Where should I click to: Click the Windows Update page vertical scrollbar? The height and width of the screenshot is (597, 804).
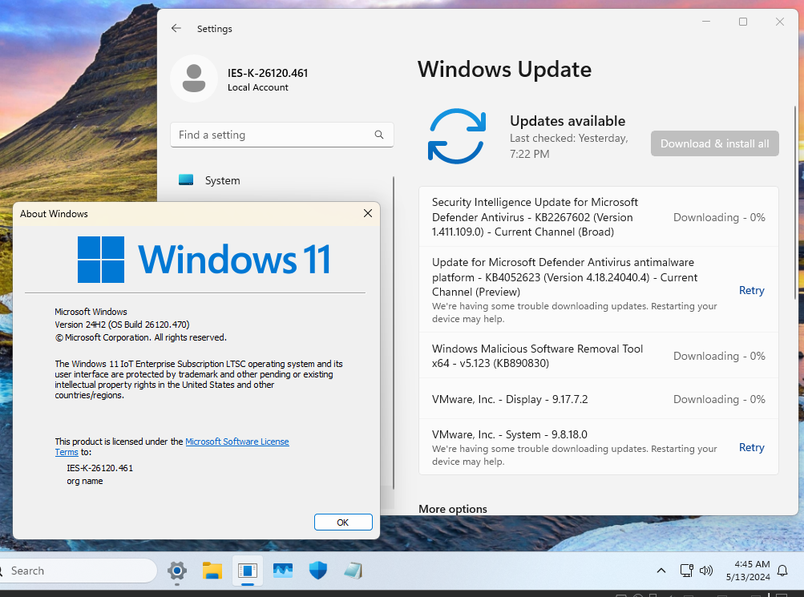point(795,203)
